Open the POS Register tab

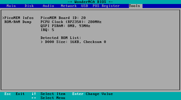coord(106,6)
